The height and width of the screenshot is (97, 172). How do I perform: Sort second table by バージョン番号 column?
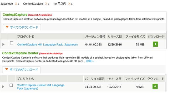pyautogui.click(x=95, y=79)
